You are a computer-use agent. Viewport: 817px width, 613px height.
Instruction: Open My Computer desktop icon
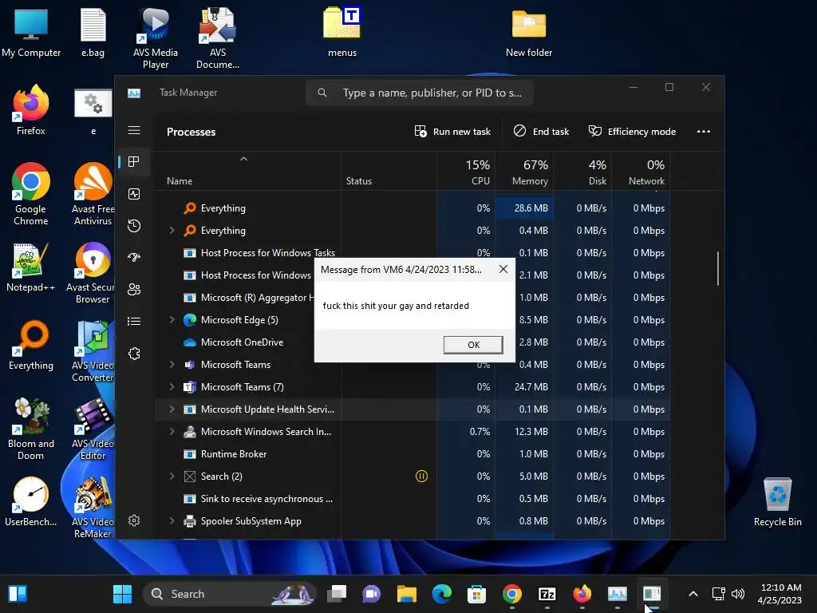tap(31, 32)
